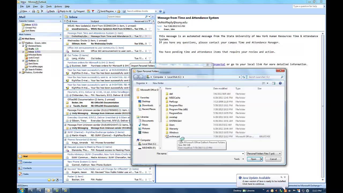Open the View menu
This screenshot has width=343, height=193.
tap(35, 6)
